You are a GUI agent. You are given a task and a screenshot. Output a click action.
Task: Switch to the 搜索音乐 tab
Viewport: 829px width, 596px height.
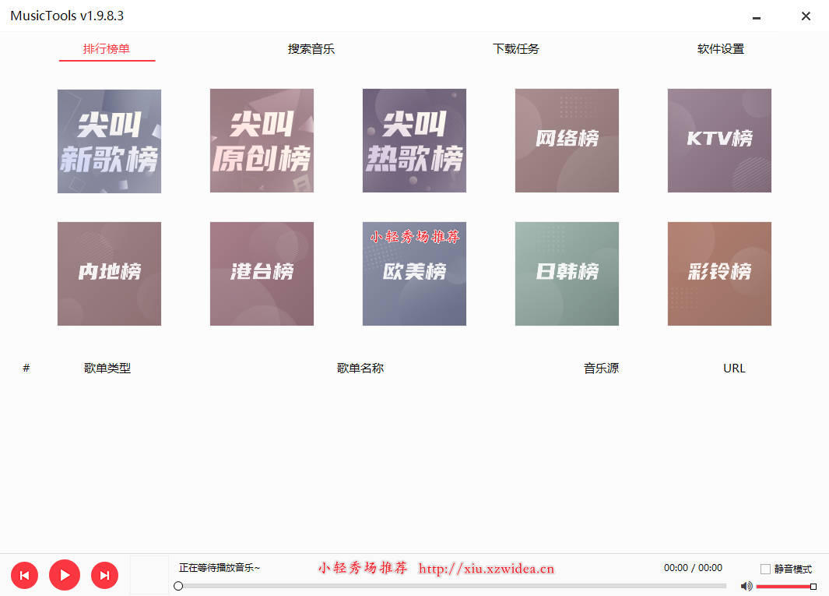tap(311, 48)
